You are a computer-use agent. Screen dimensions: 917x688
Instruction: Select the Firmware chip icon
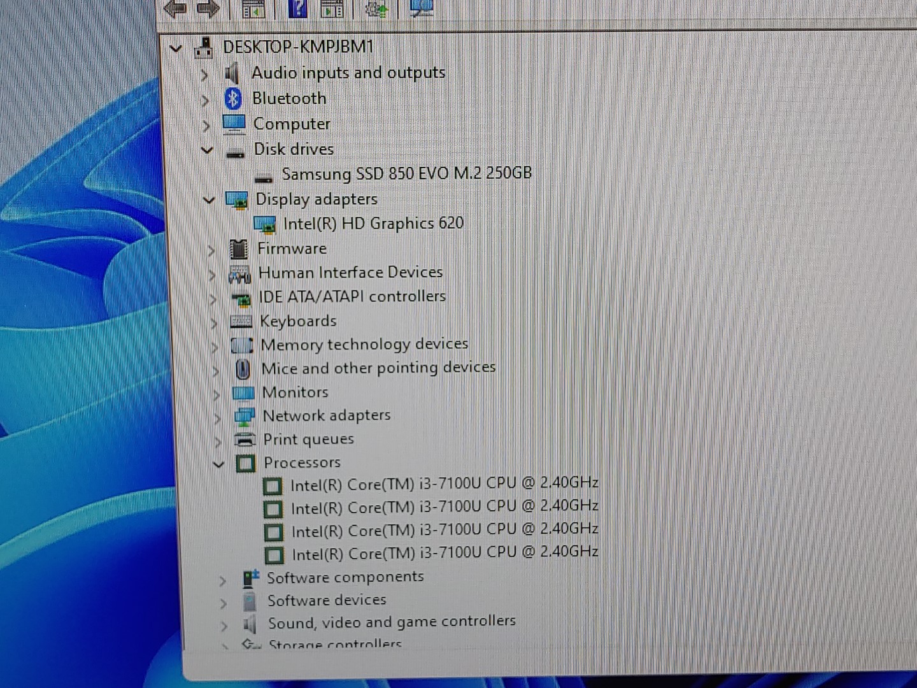point(239,249)
